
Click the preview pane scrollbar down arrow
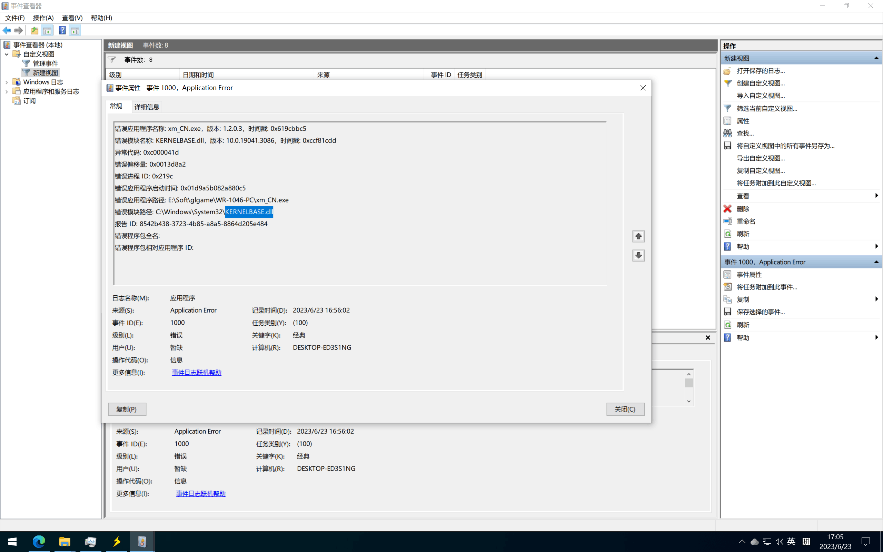(688, 401)
